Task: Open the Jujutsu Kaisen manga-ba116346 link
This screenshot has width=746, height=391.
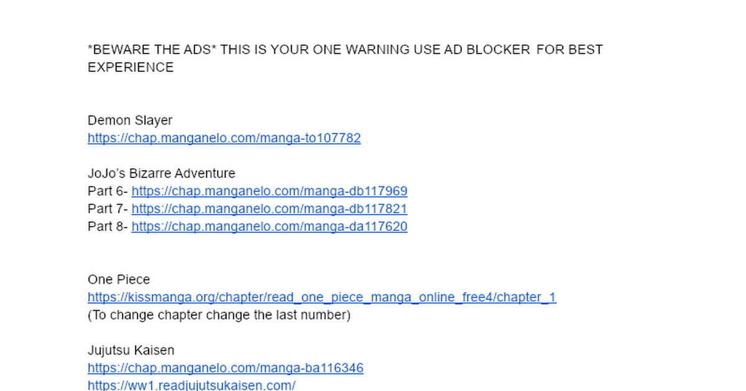Action: pyautogui.click(x=226, y=368)
